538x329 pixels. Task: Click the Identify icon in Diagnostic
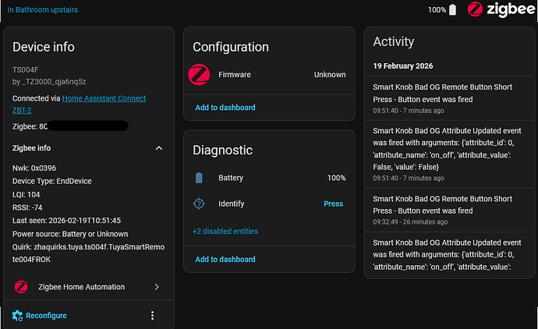point(199,204)
